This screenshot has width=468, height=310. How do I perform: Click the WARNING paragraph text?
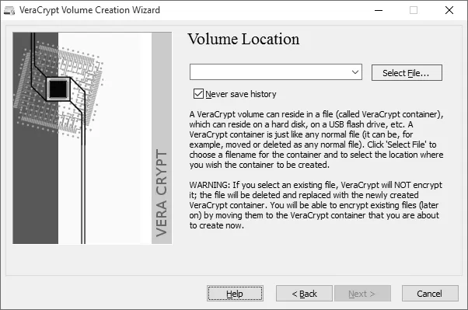pos(316,205)
